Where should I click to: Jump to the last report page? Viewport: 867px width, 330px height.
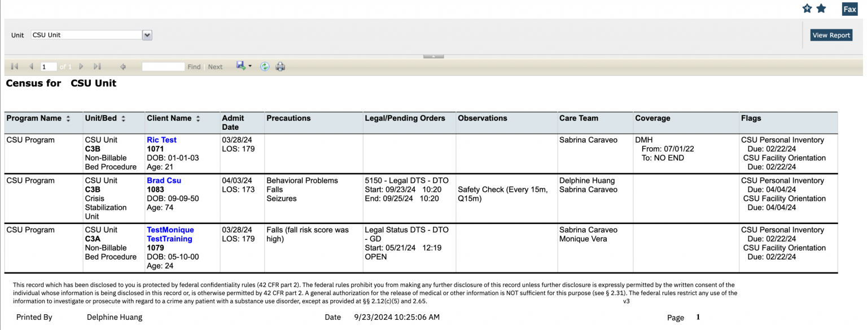(97, 67)
